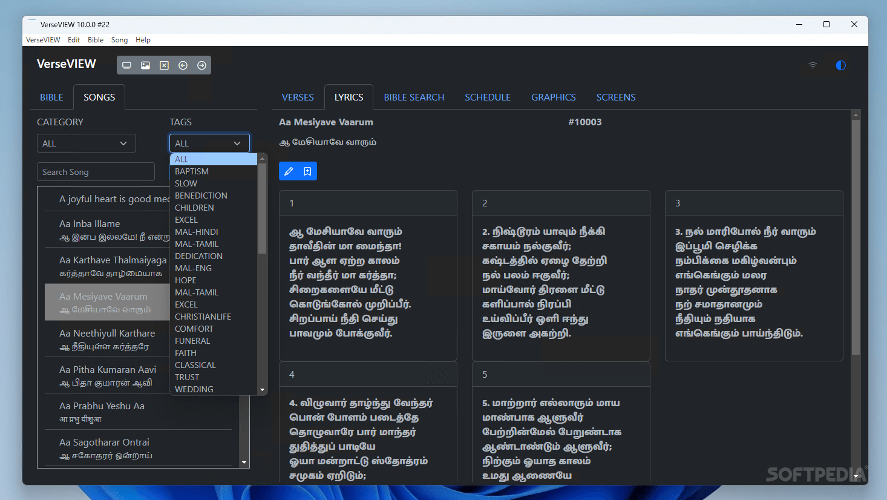Screen dimensions: 887x500
Task: Open the Bible menu
Action: [x=96, y=40]
